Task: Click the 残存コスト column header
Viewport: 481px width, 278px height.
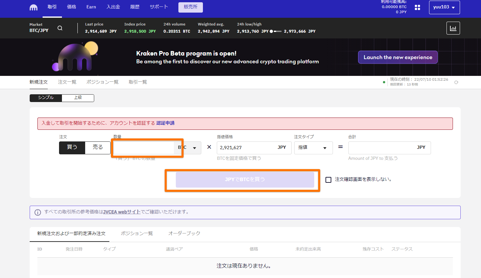Action: (x=373, y=249)
